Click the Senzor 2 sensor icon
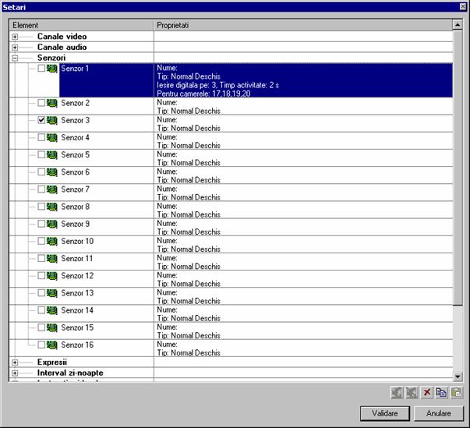The width and height of the screenshot is (470, 428). coord(52,103)
